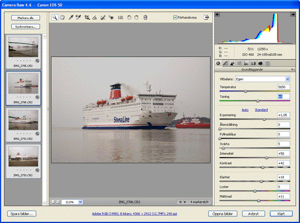Select the Straighten tool
Viewport: 300px width, 223px height.
[94, 17]
